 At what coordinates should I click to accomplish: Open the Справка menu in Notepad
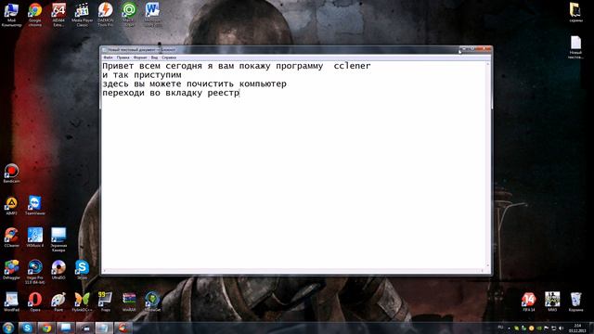(169, 58)
